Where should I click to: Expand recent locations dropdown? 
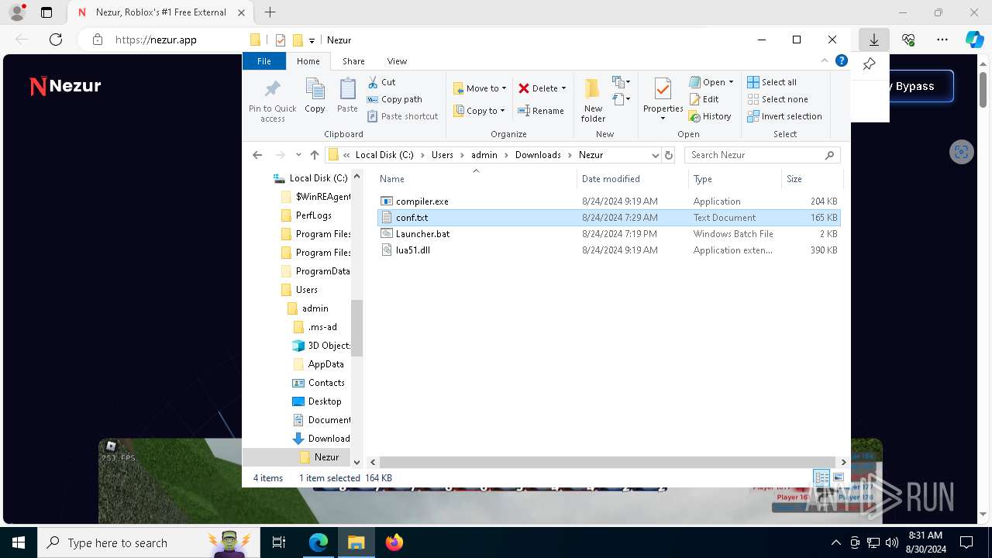click(298, 155)
